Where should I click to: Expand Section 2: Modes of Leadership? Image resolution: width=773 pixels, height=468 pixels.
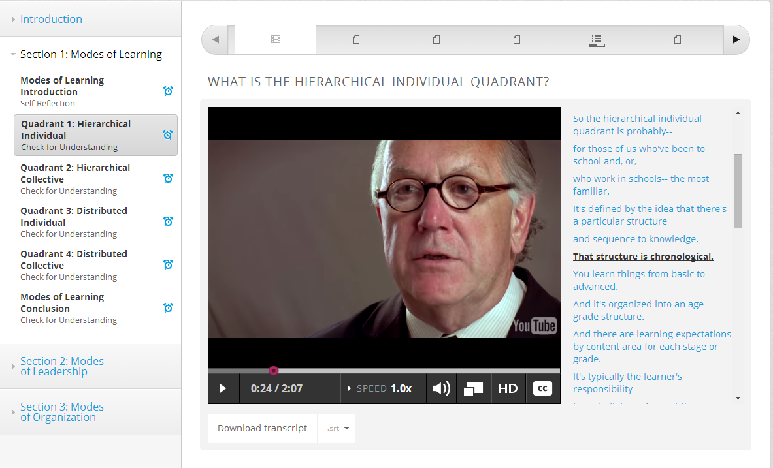pyautogui.click(x=62, y=366)
